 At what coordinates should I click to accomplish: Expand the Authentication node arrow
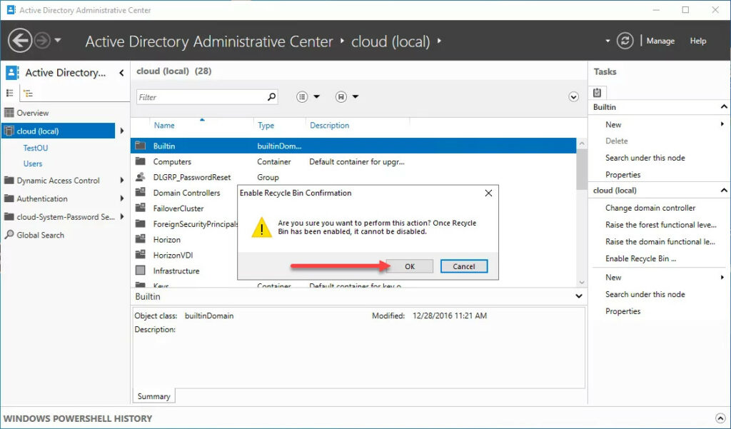(x=122, y=198)
